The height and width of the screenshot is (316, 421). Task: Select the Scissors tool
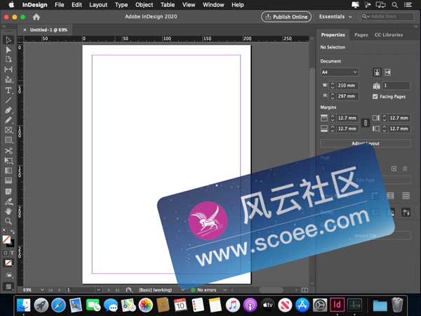tap(8, 150)
